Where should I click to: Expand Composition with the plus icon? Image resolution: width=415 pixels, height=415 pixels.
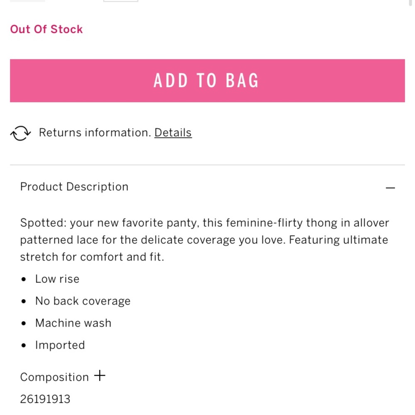pos(100,376)
